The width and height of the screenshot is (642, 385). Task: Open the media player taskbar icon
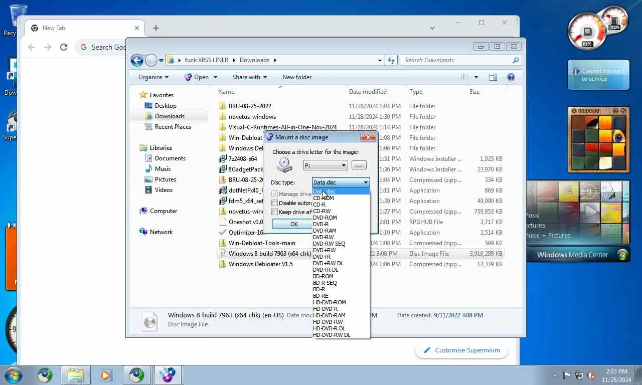[x=105, y=375]
